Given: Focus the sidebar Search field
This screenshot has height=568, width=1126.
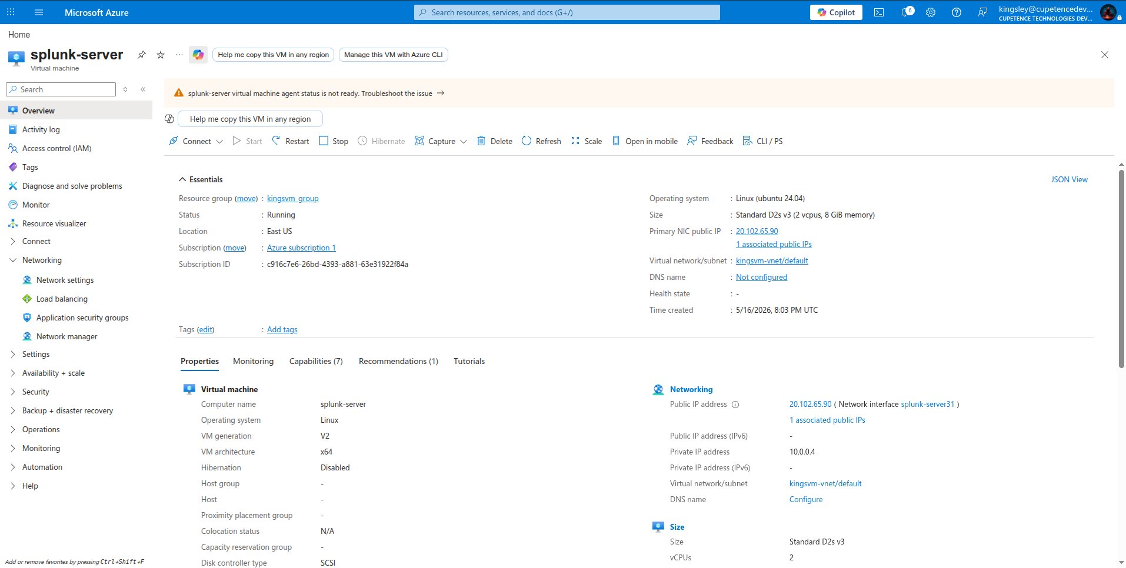Looking at the screenshot, I should tap(61, 89).
